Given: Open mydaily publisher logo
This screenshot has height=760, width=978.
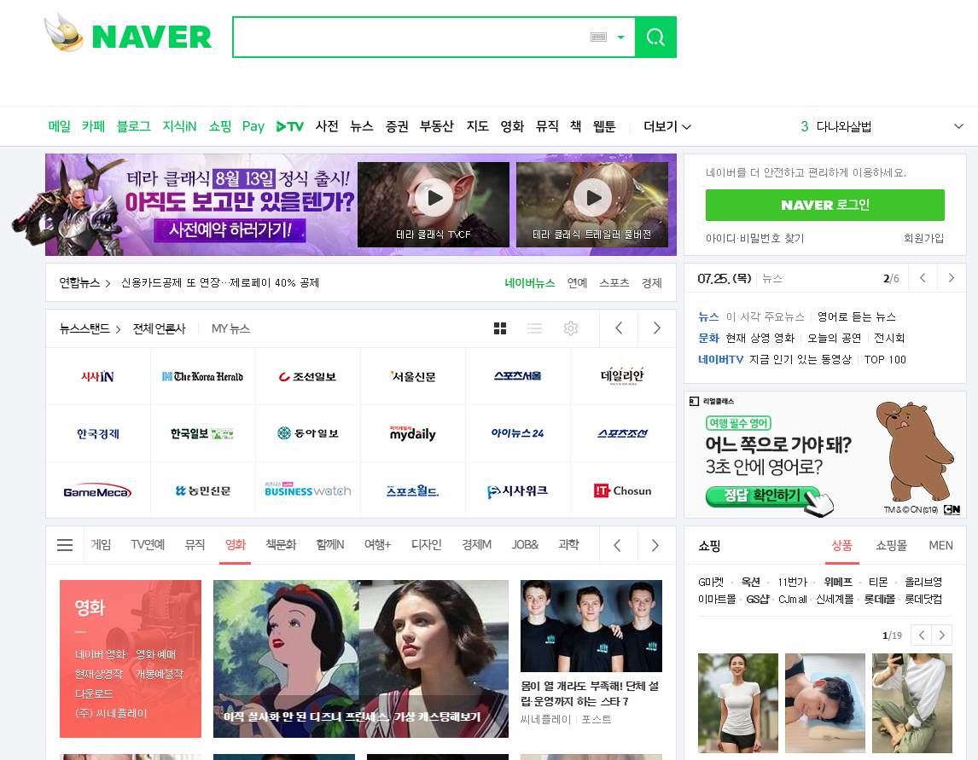Looking at the screenshot, I should click(412, 433).
